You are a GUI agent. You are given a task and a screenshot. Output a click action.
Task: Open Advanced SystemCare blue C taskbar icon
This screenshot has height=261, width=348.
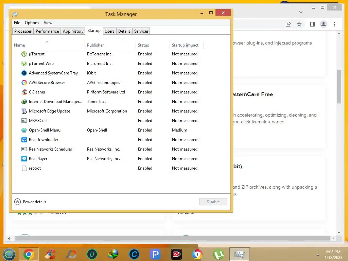click(134, 254)
